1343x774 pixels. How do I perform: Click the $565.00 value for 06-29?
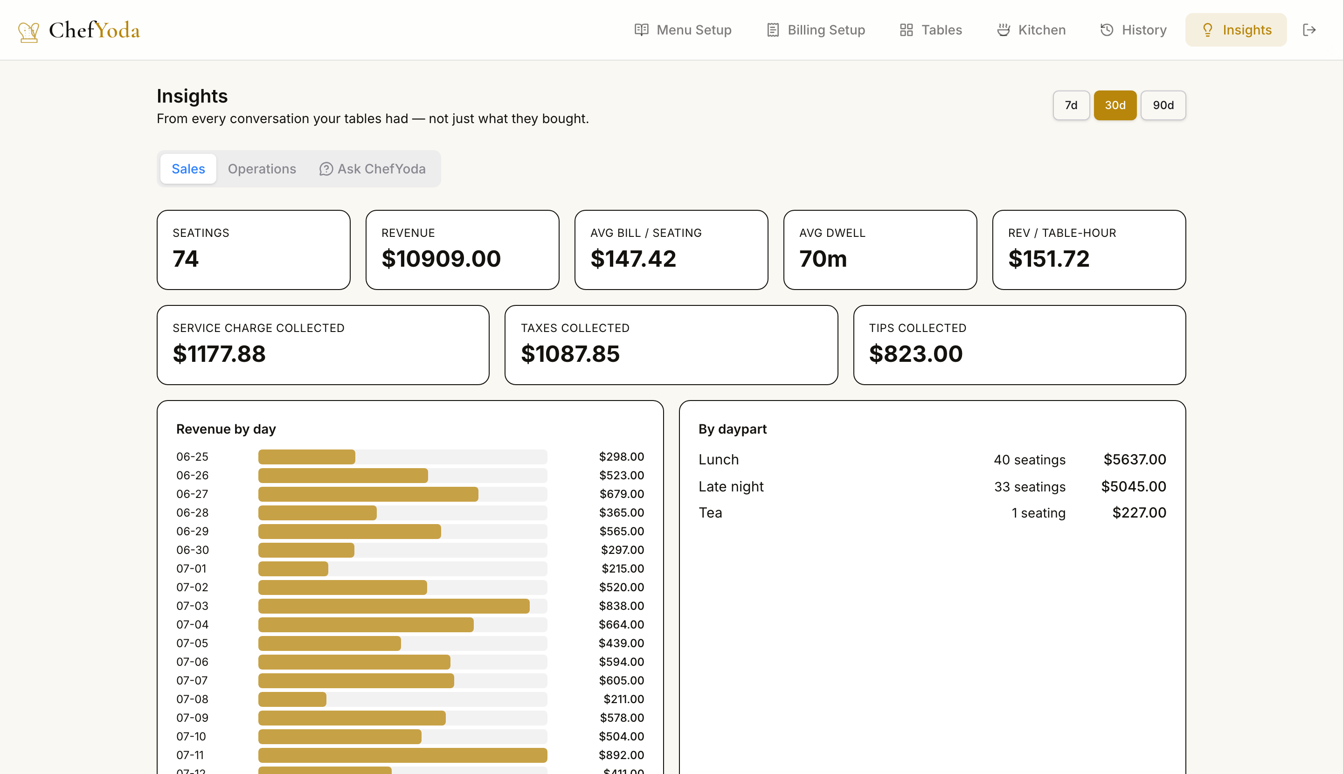coord(622,532)
